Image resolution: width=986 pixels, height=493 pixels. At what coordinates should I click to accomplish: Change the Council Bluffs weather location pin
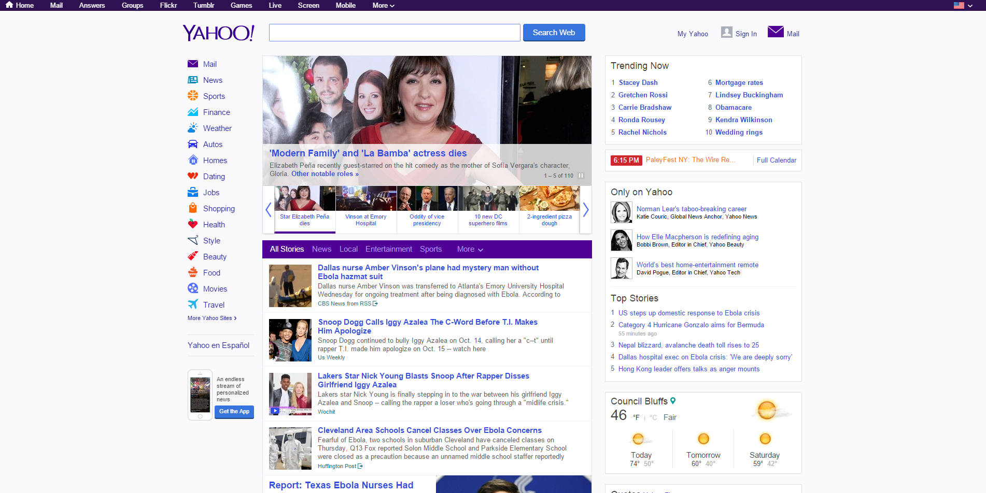click(673, 401)
